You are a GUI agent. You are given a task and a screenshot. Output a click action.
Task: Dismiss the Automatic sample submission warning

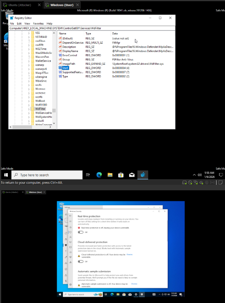[x=134, y=284]
